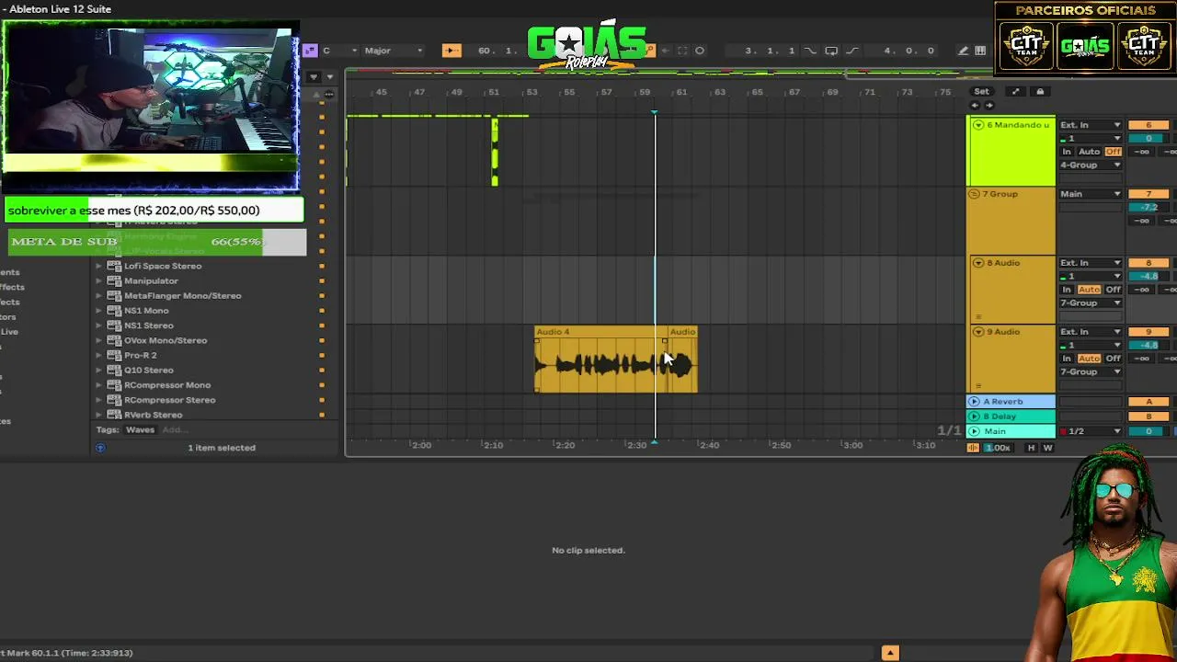The width and height of the screenshot is (1177, 662).
Task: Expand the Lofi Space Stereo browser item
Action: pyautogui.click(x=99, y=266)
